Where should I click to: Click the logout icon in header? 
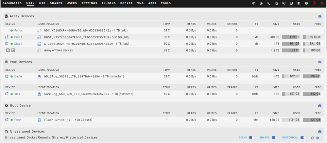point(261,3)
